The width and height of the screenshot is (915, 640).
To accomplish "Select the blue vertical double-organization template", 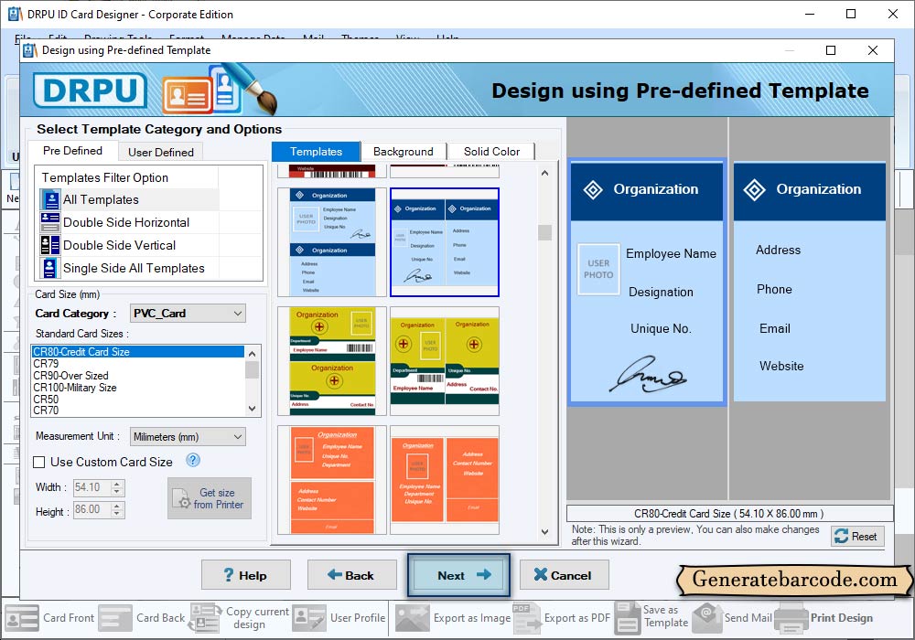I will pos(332,242).
